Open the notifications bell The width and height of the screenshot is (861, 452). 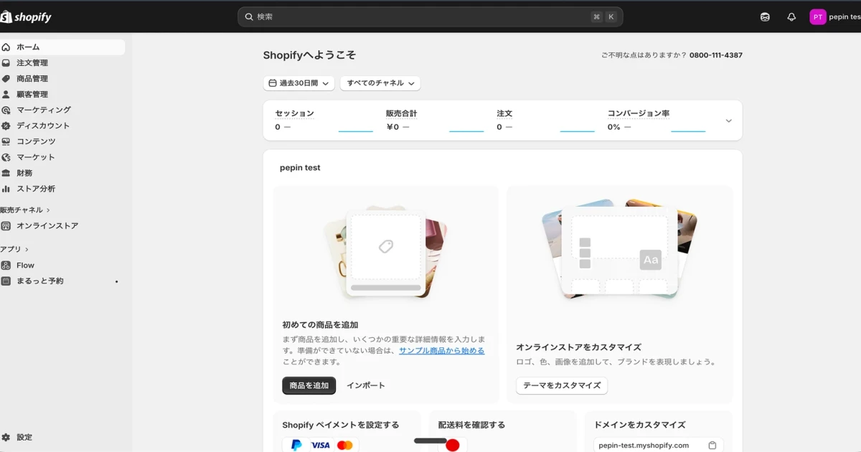(791, 16)
